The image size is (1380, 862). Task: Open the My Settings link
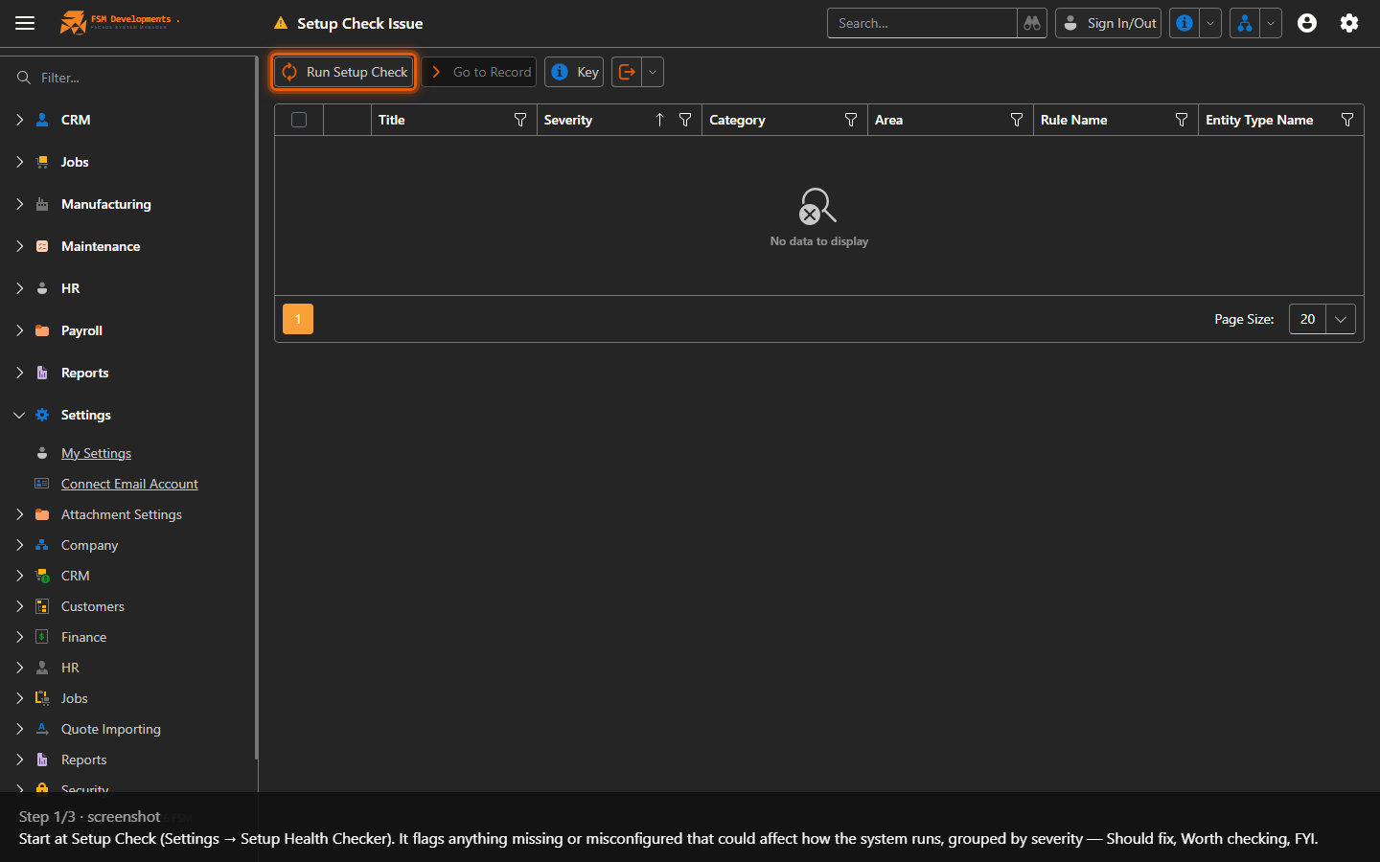coord(96,453)
